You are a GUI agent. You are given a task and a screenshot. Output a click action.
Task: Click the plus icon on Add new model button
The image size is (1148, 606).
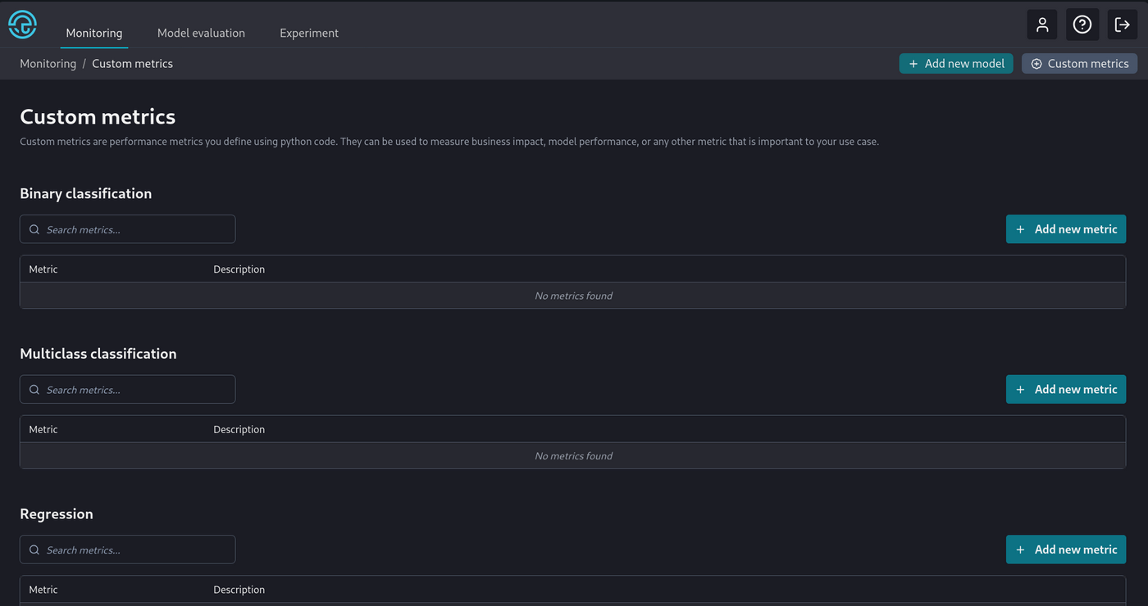(x=913, y=63)
